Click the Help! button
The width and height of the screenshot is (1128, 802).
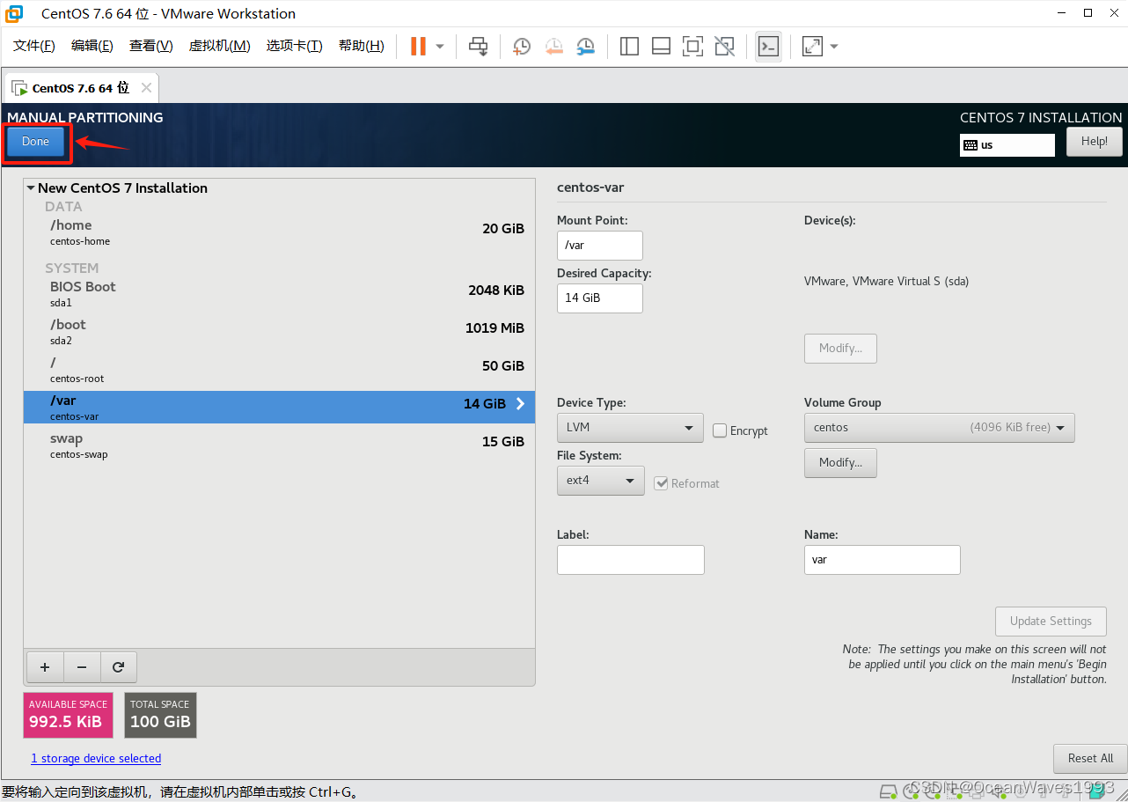[x=1095, y=142]
